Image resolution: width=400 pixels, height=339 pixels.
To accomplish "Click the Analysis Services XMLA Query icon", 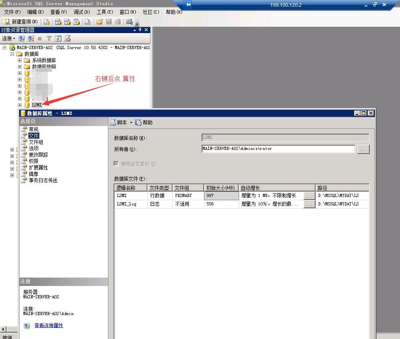I will click(76, 22).
